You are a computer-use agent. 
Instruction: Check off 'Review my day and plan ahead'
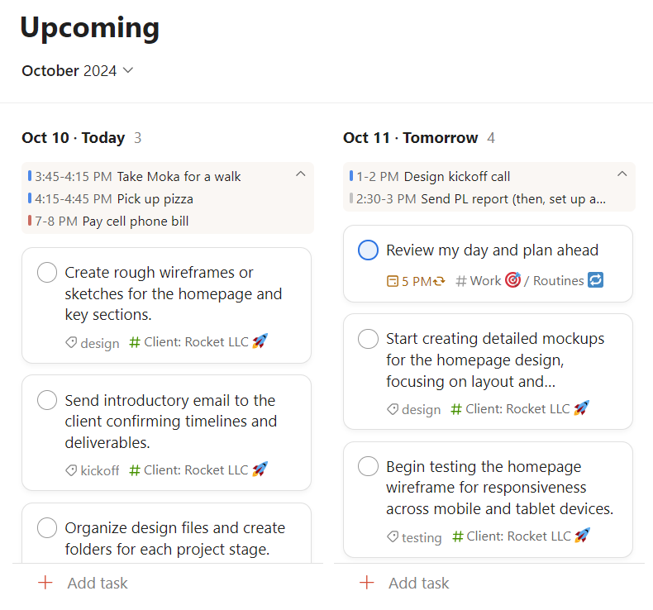[368, 250]
